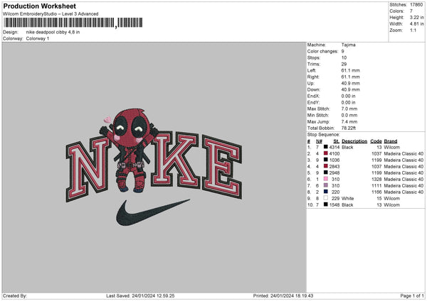This screenshot has width=427, height=301.
Task: Pick the purple swatch in stop row 7
Action: [x=325, y=185]
